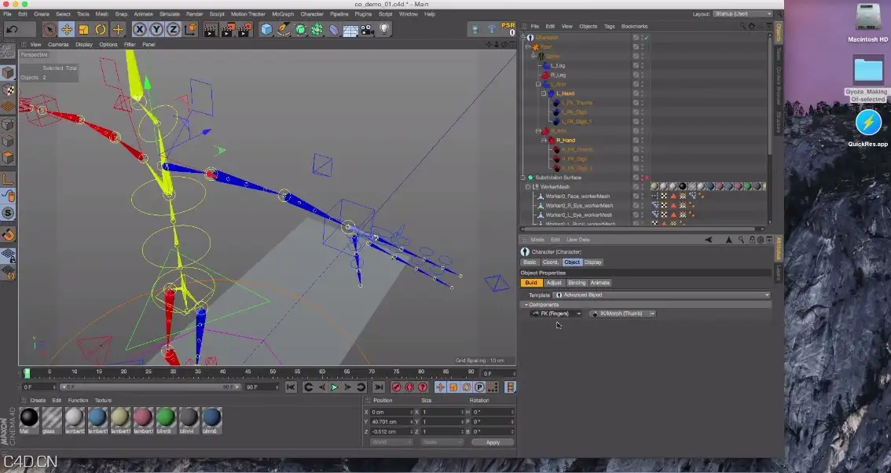Collapse the Subdivision Surface node
Viewport: 891px width, 473px height.
coord(523,178)
